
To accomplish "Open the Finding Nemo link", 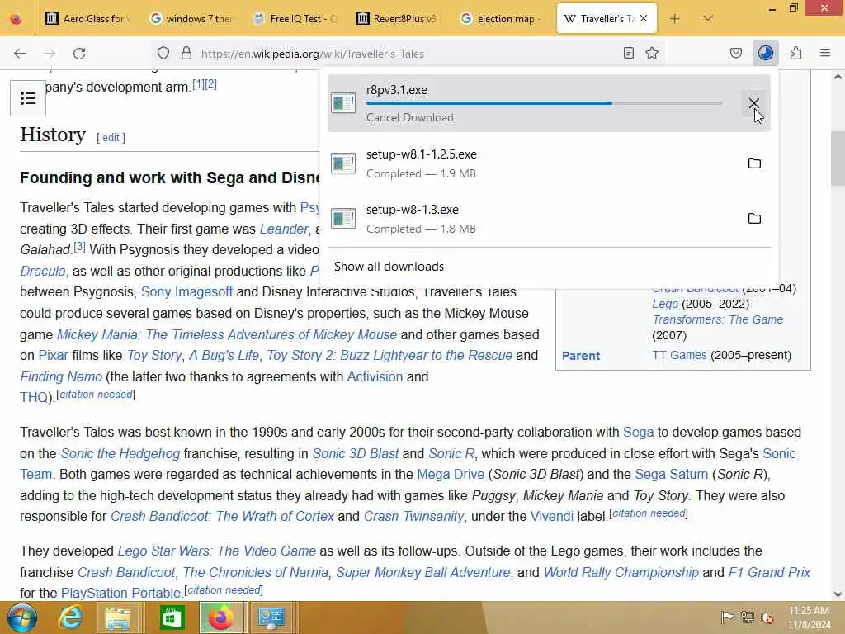I will coord(61,376).
